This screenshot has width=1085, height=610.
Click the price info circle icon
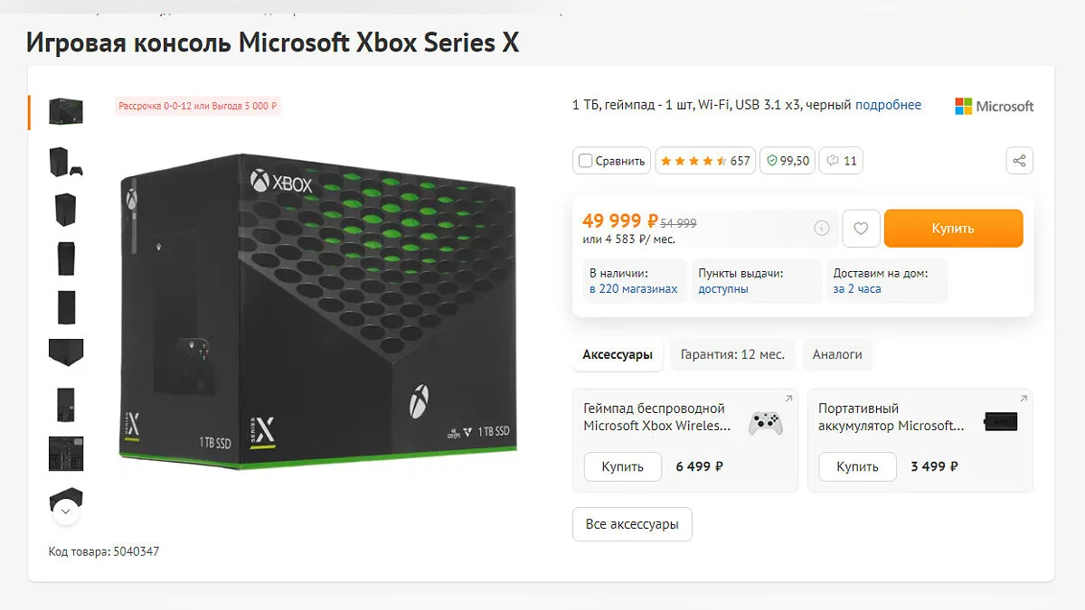click(821, 229)
